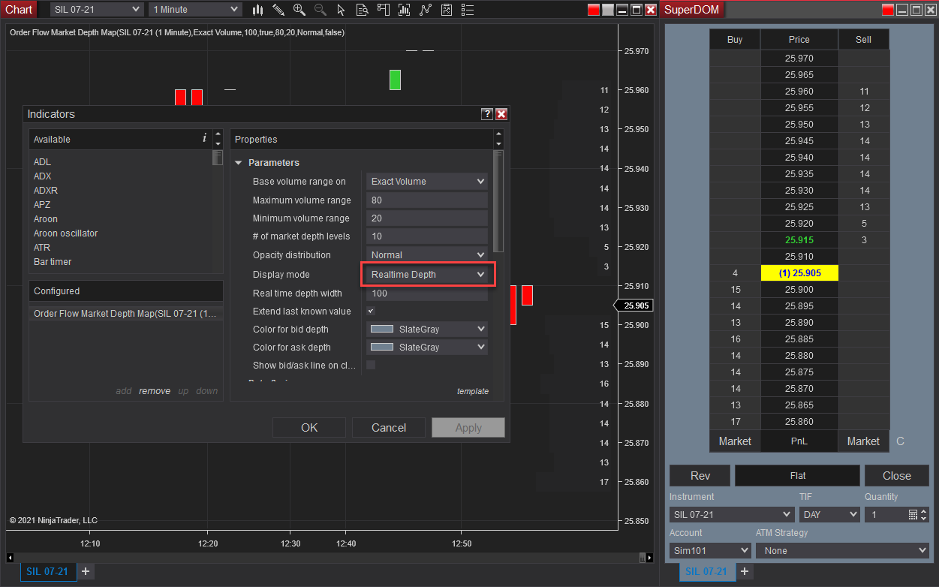Click OK in Indicators dialog

pos(309,428)
